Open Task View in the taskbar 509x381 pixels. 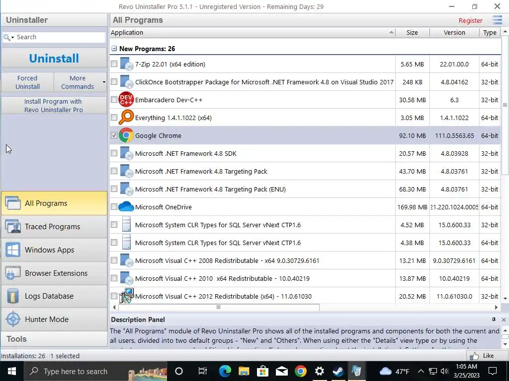(203, 371)
